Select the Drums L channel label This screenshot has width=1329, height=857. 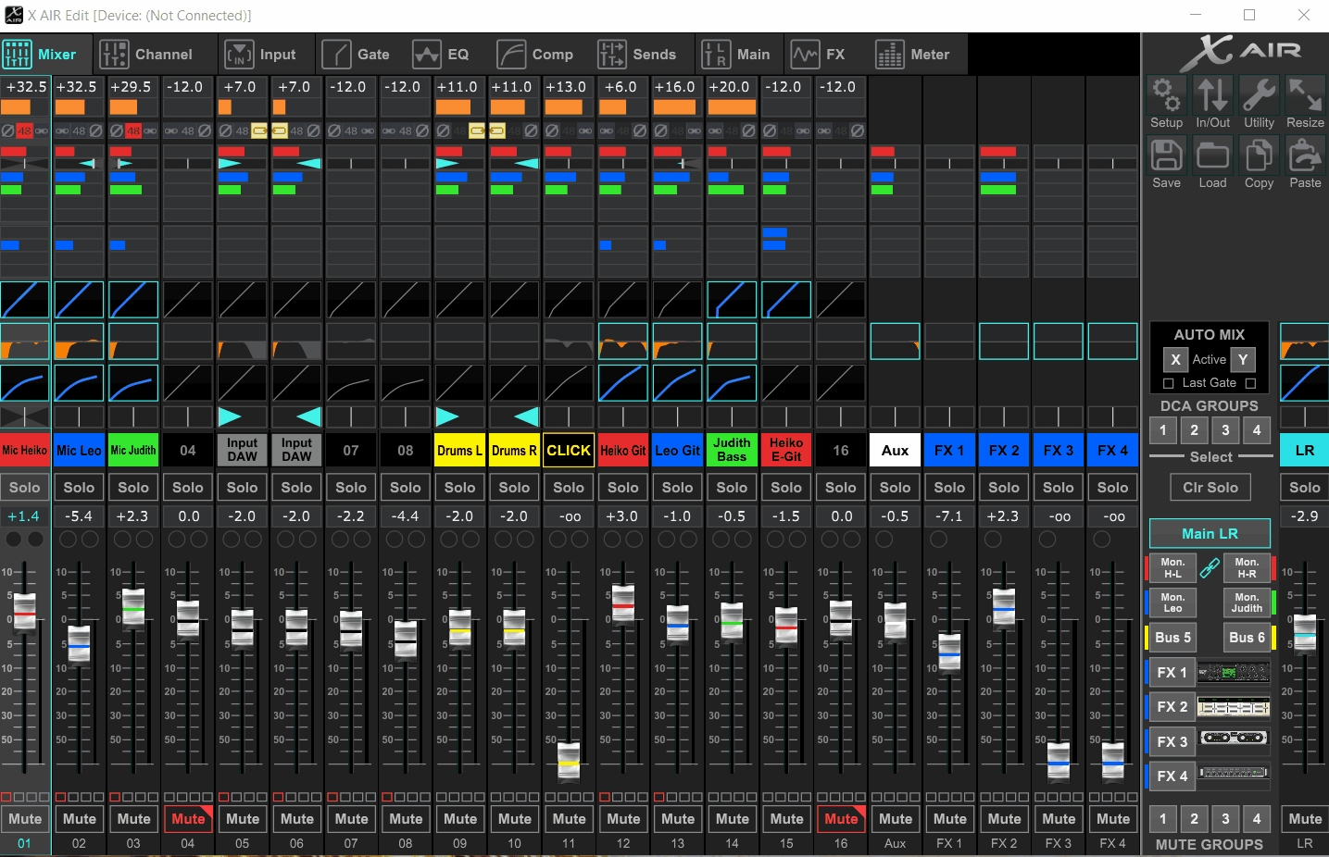tap(460, 450)
